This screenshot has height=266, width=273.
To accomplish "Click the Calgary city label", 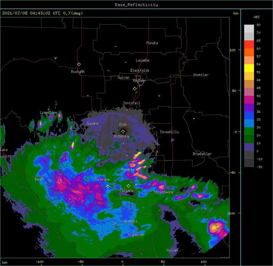I will (x=127, y=190).
